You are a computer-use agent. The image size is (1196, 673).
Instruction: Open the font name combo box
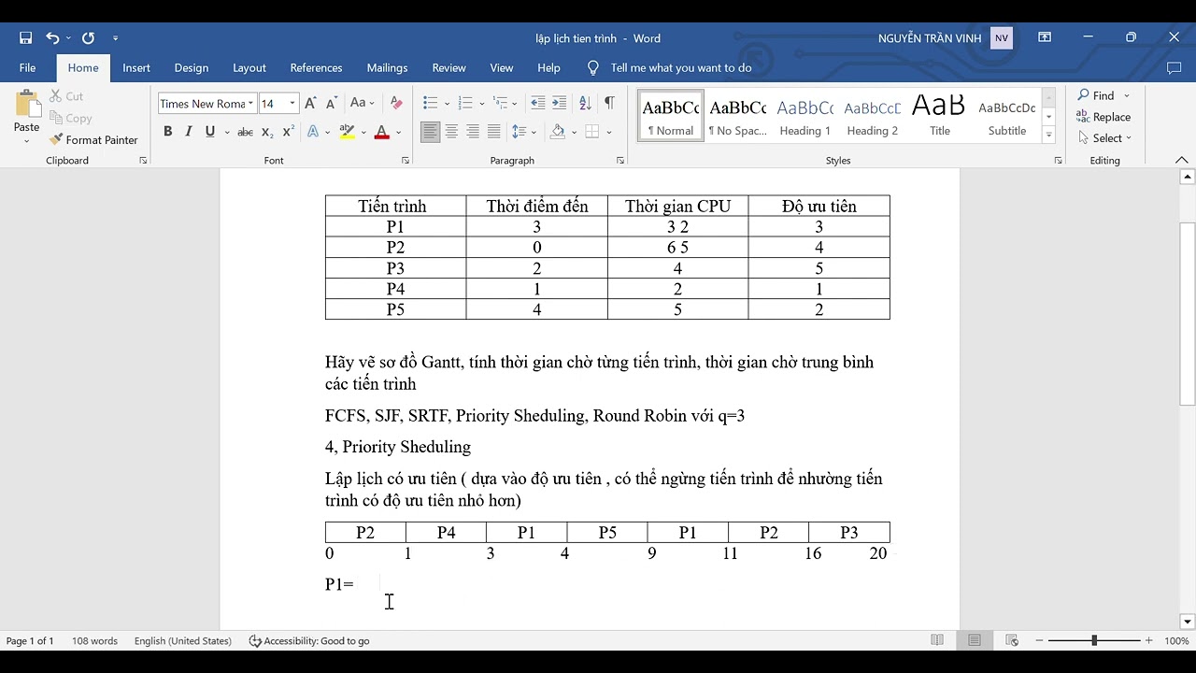(x=206, y=104)
